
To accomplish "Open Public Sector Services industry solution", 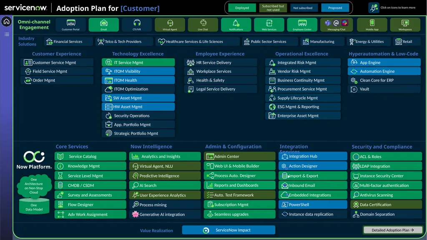I will 270,41.
